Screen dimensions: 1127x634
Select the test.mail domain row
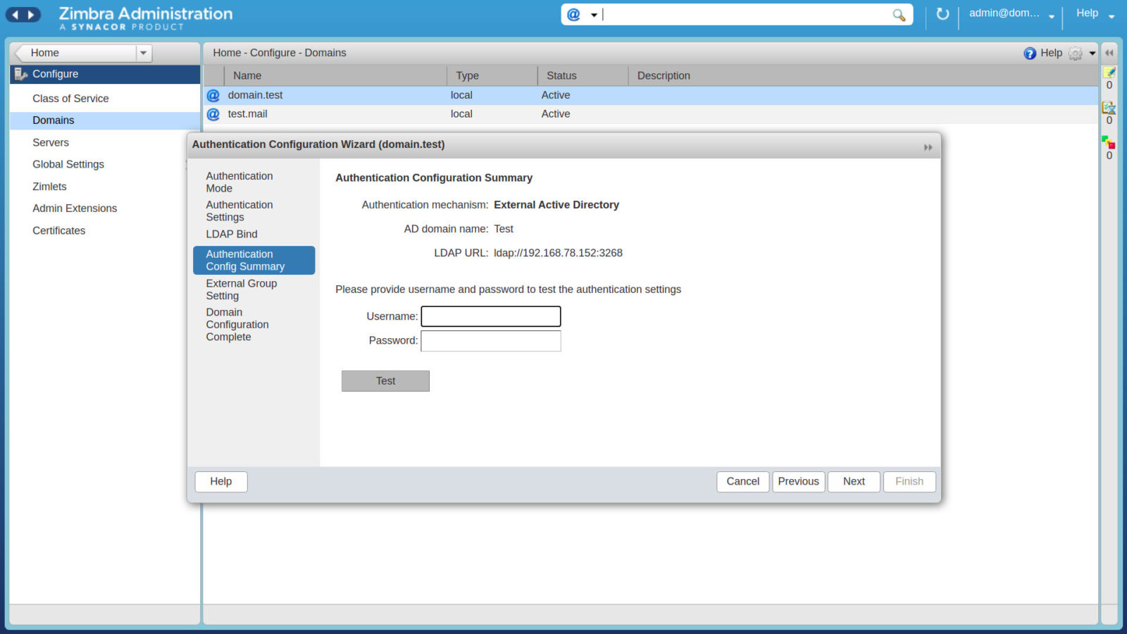247,113
